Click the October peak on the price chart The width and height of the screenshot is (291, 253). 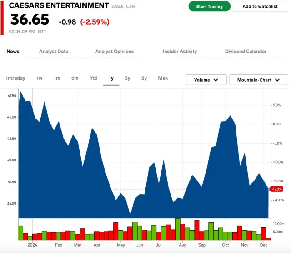pyautogui.click(x=231, y=116)
